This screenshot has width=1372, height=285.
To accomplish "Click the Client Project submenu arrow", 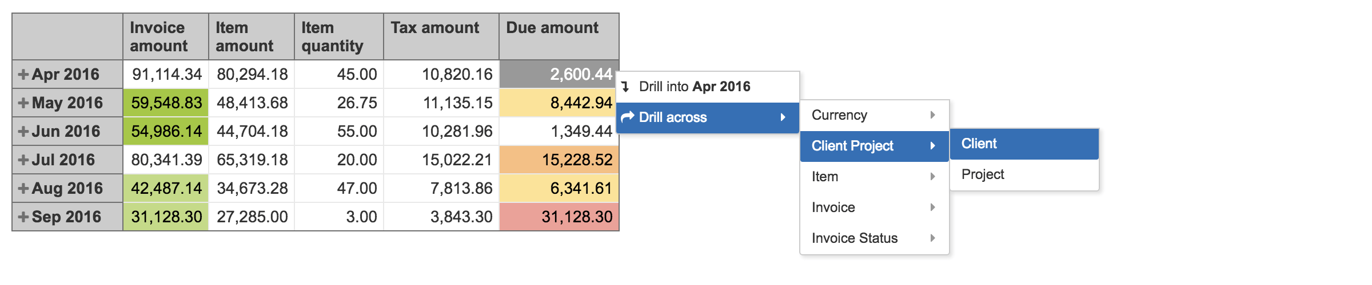I will click(x=932, y=146).
